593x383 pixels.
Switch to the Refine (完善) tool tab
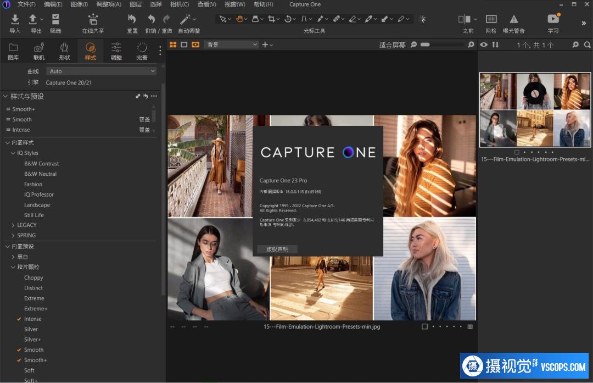[x=142, y=51]
